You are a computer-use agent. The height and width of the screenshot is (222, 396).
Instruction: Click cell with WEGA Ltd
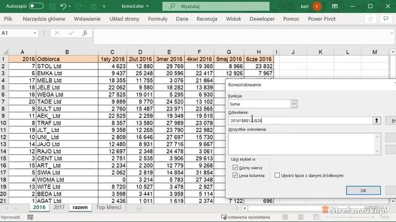point(67,94)
